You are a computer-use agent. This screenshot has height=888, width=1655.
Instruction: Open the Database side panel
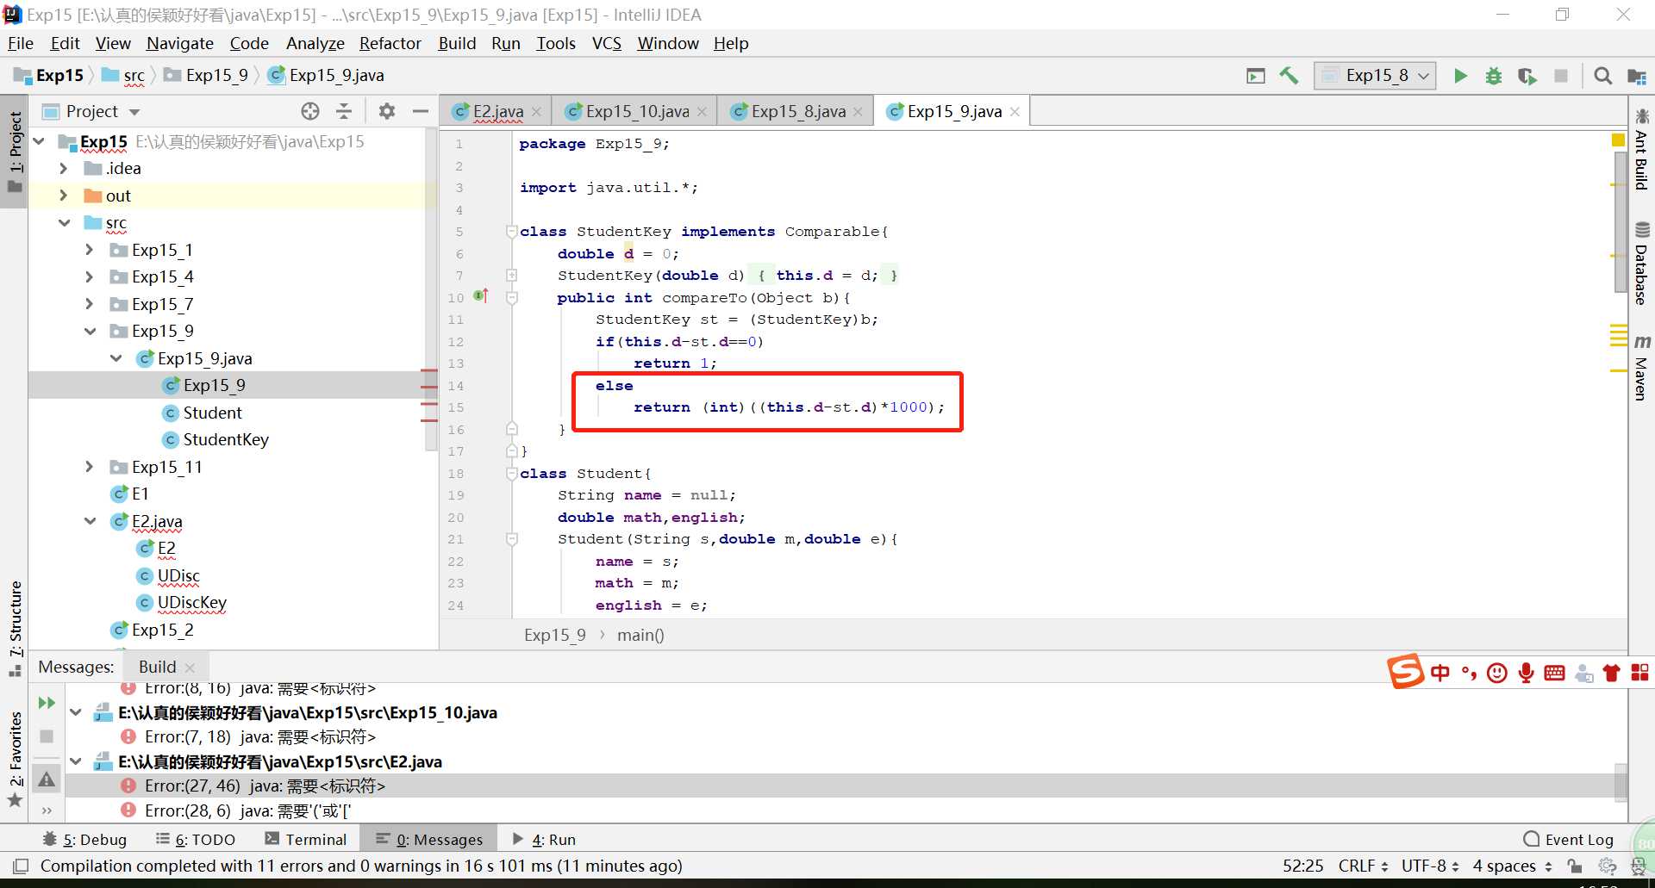tap(1641, 264)
